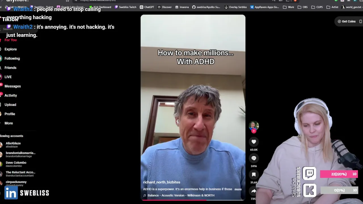
Task: Share the video using the arrow icon
Action: click(254, 191)
